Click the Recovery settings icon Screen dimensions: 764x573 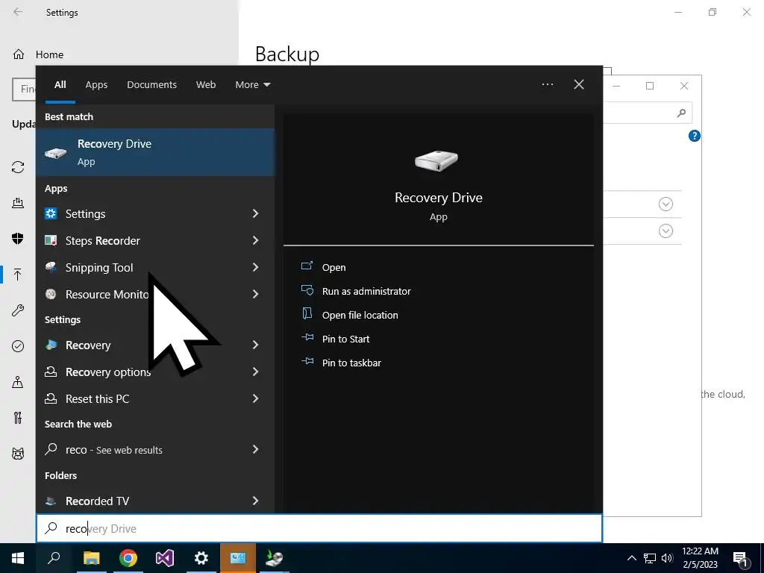point(51,345)
